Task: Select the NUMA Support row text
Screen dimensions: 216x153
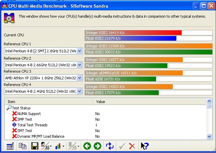Action: pos(29,114)
